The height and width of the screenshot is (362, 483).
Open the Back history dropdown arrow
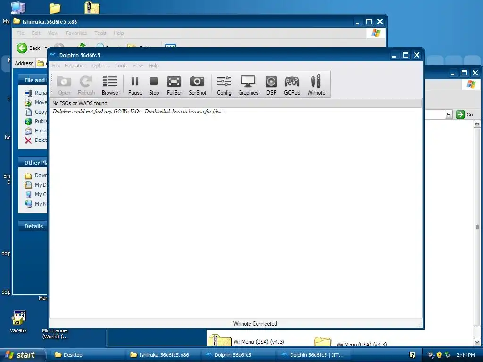46,48
